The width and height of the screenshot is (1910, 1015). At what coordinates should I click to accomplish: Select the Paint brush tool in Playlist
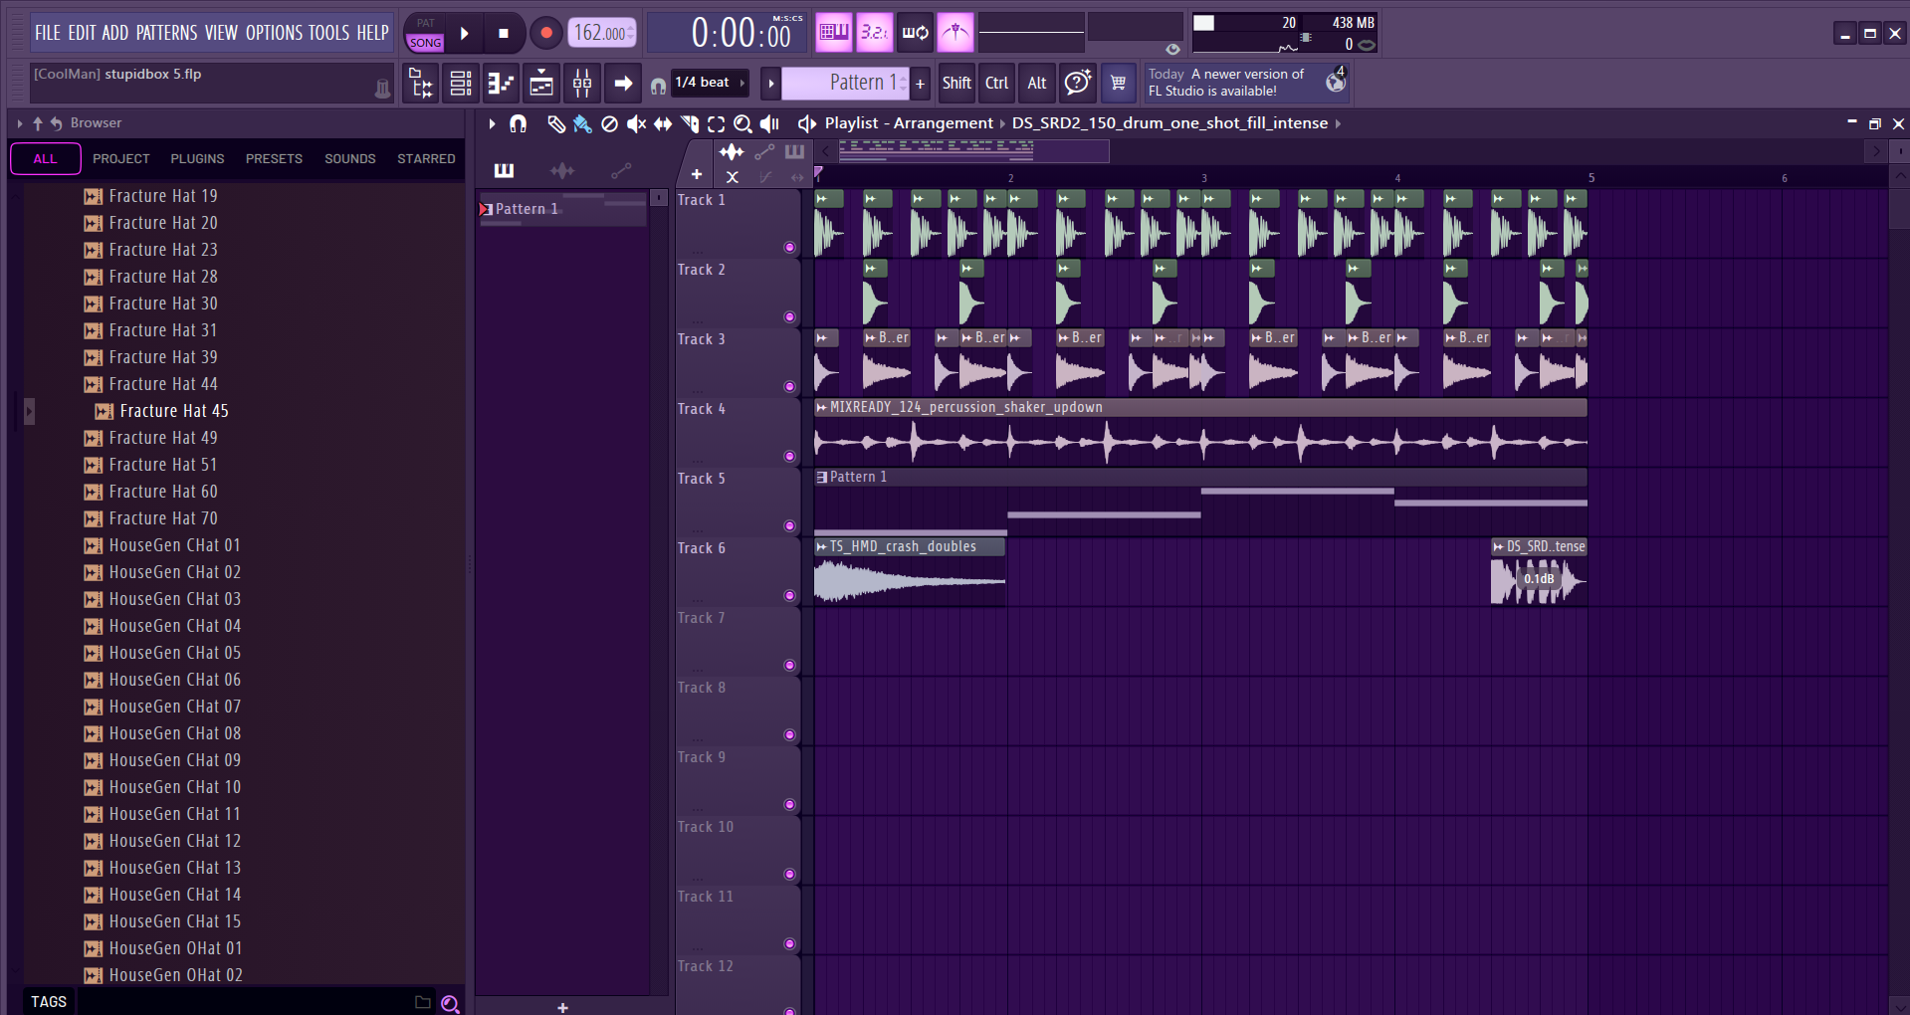(582, 123)
